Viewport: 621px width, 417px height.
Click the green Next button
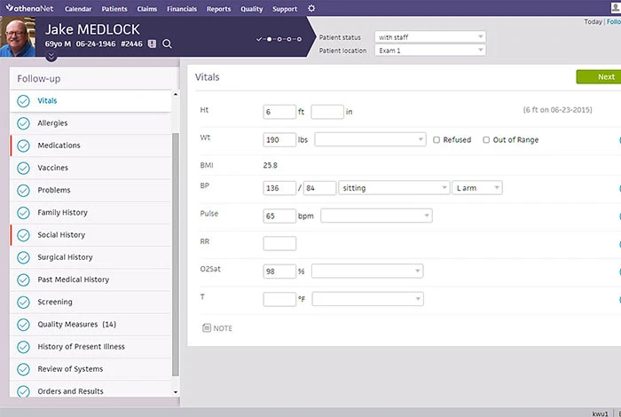tap(599, 77)
